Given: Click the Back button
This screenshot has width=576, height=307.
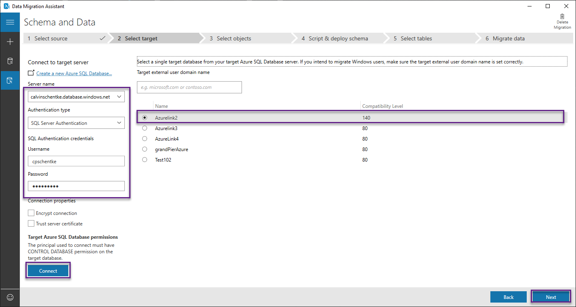Looking at the screenshot, I should [509, 297].
